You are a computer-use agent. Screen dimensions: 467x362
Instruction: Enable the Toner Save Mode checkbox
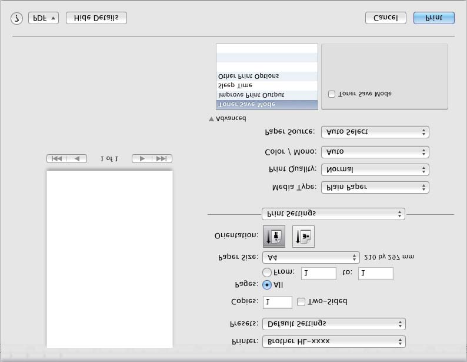332,94
